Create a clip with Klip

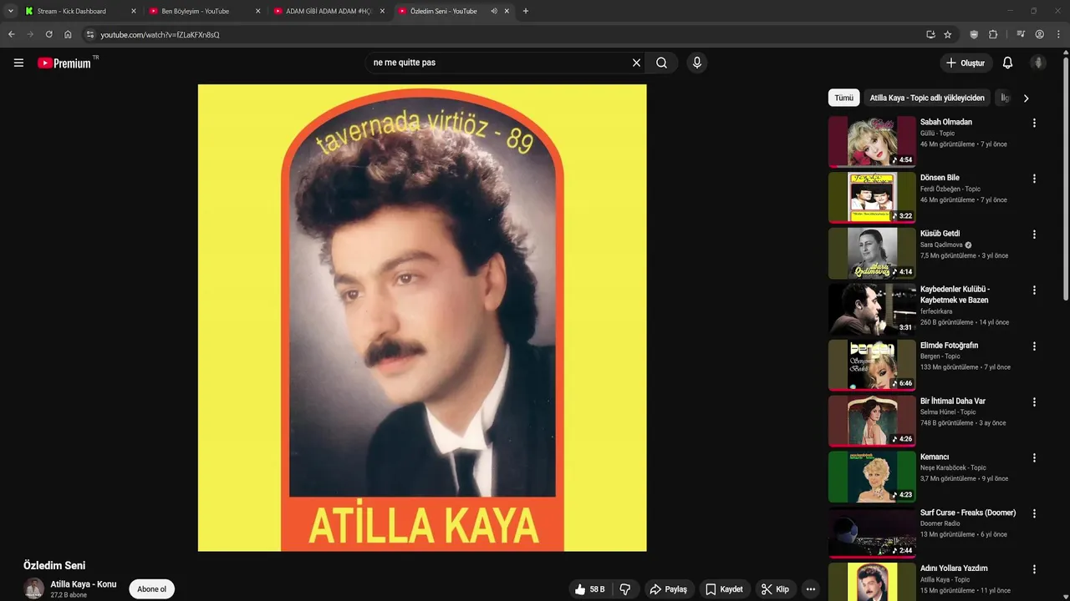[x=775, y=589]
